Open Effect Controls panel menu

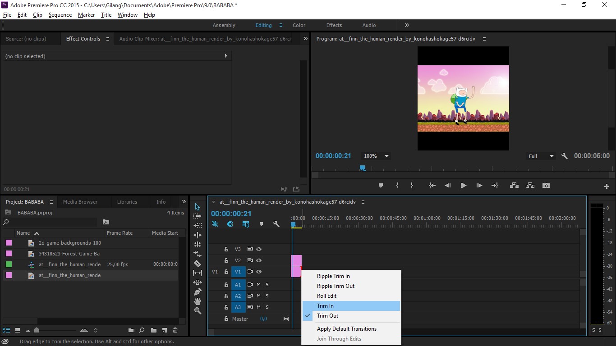(x=108, y=39)
